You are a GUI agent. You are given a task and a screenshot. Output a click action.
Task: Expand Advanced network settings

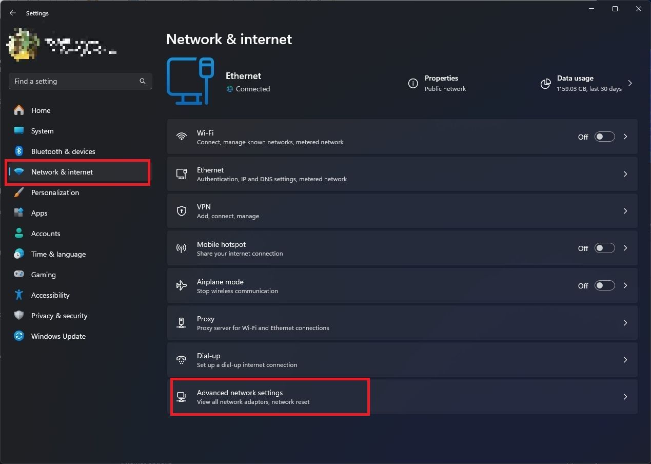click(625, 396)
